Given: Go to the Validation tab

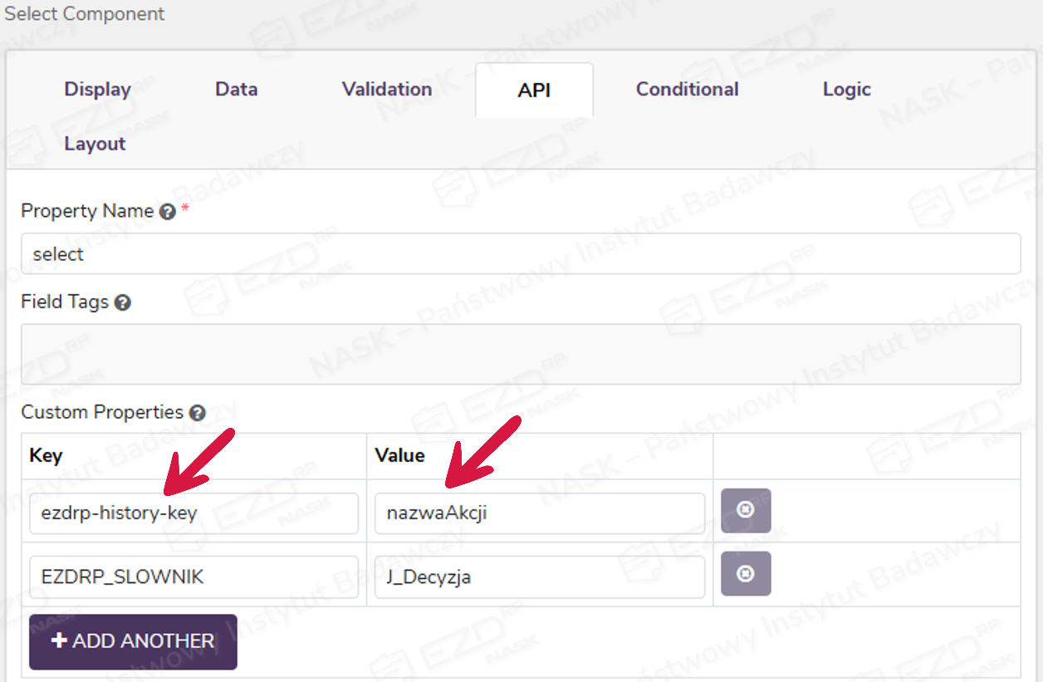Looking at the screenshot, I should (x=387, y=90).
